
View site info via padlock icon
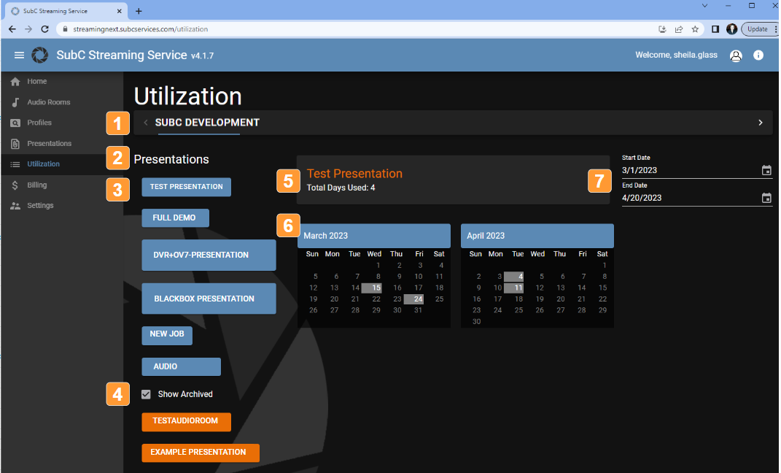pos(65,29)
